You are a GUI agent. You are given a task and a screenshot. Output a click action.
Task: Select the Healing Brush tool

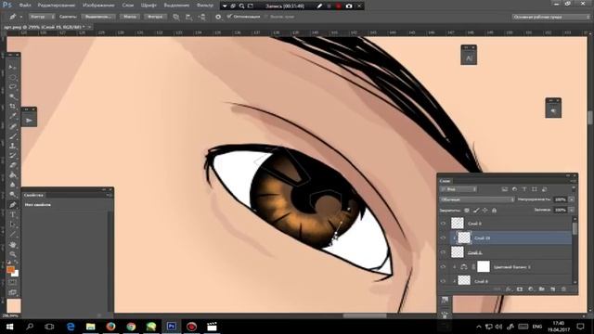(12, 126)
